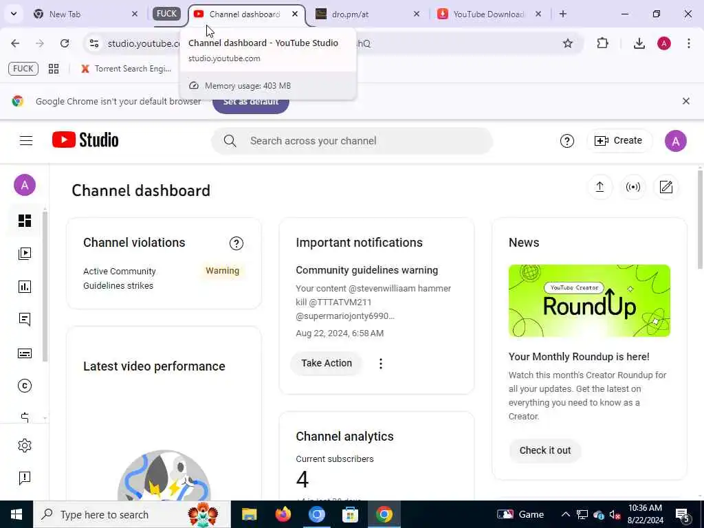Open the Creator RoundUp news thumbnail

tap(589, 300)
